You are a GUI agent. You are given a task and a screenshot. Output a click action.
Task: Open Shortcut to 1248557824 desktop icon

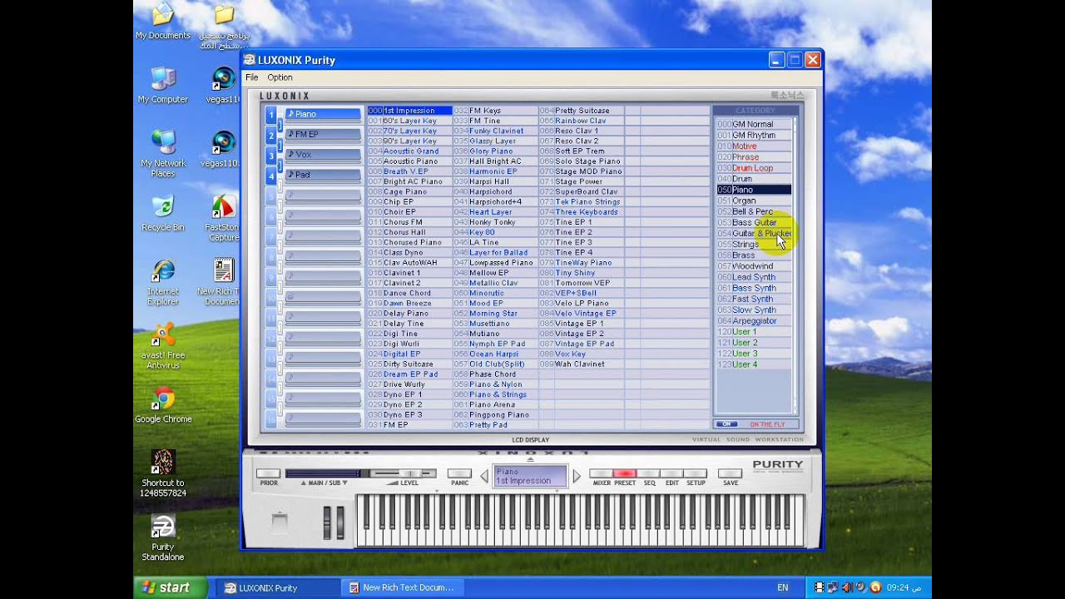click(163, 473)
